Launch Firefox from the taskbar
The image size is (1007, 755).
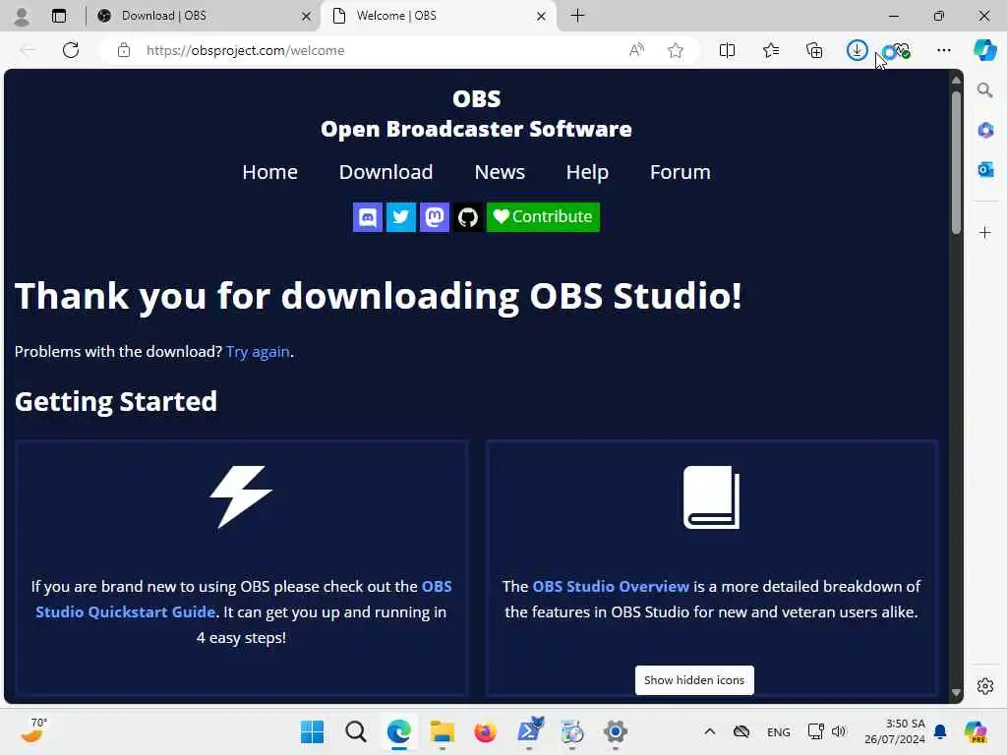485,731
